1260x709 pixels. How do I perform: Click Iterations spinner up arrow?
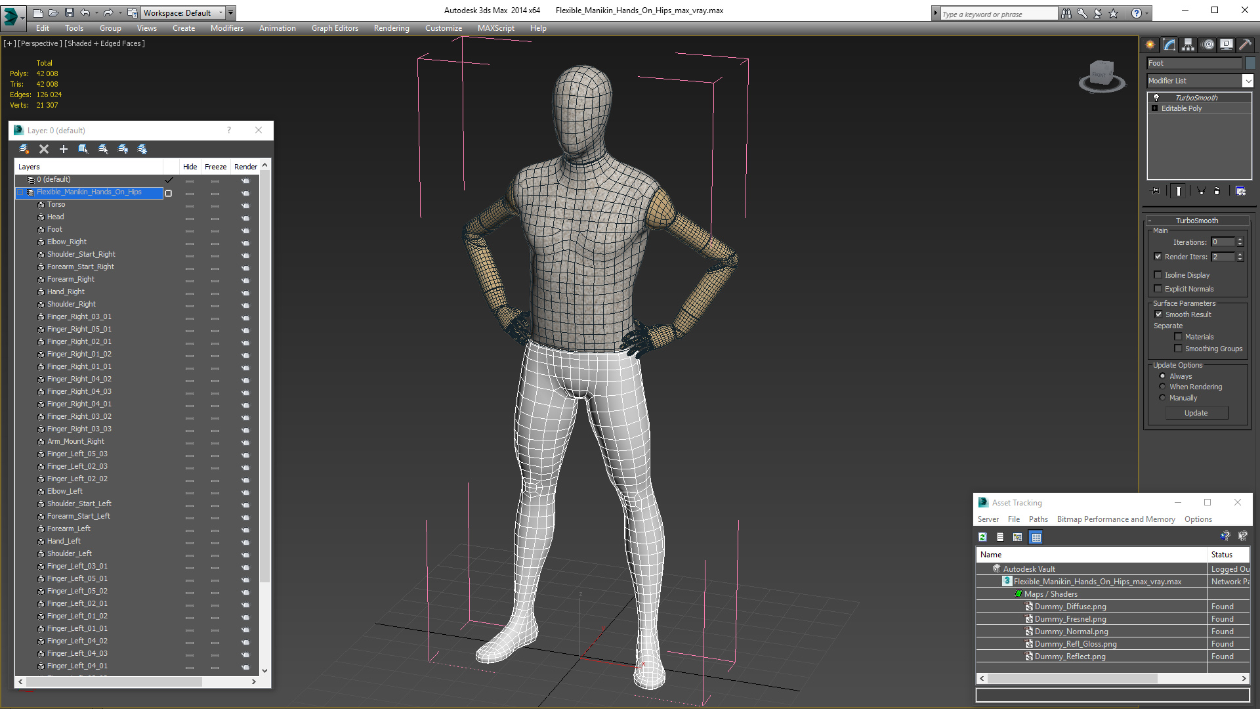pos(1240,240)
